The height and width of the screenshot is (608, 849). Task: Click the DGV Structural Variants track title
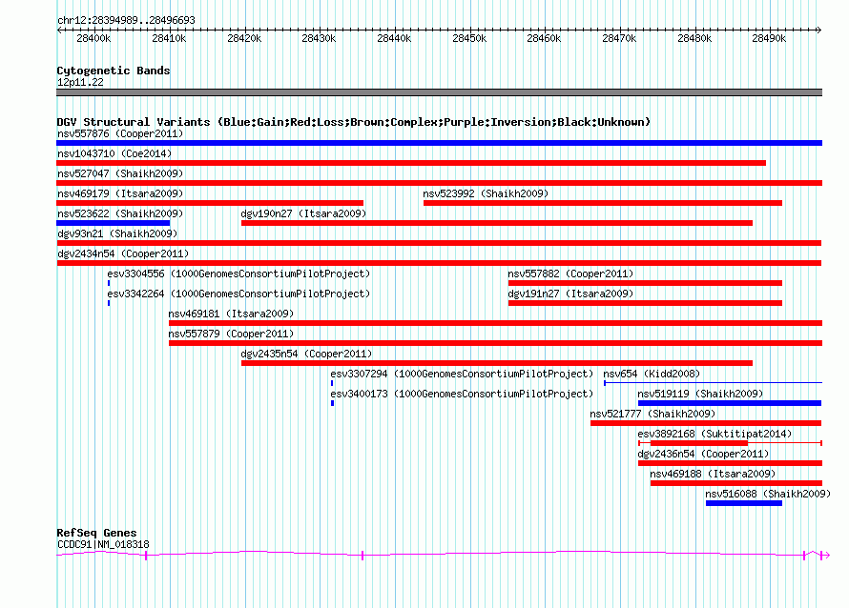354,122
